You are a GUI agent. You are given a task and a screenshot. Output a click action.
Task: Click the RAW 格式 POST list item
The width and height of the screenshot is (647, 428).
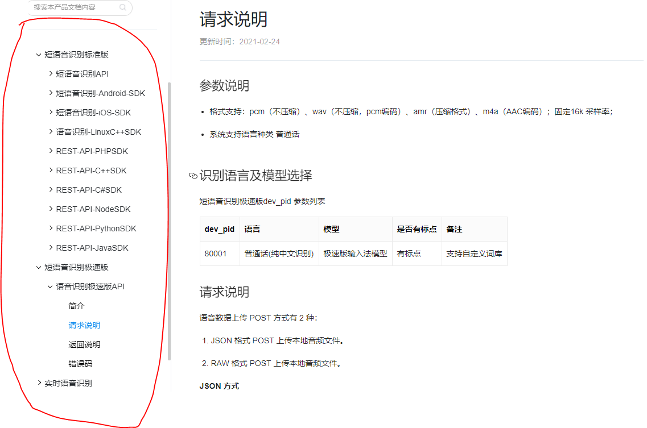click(275, 363)
